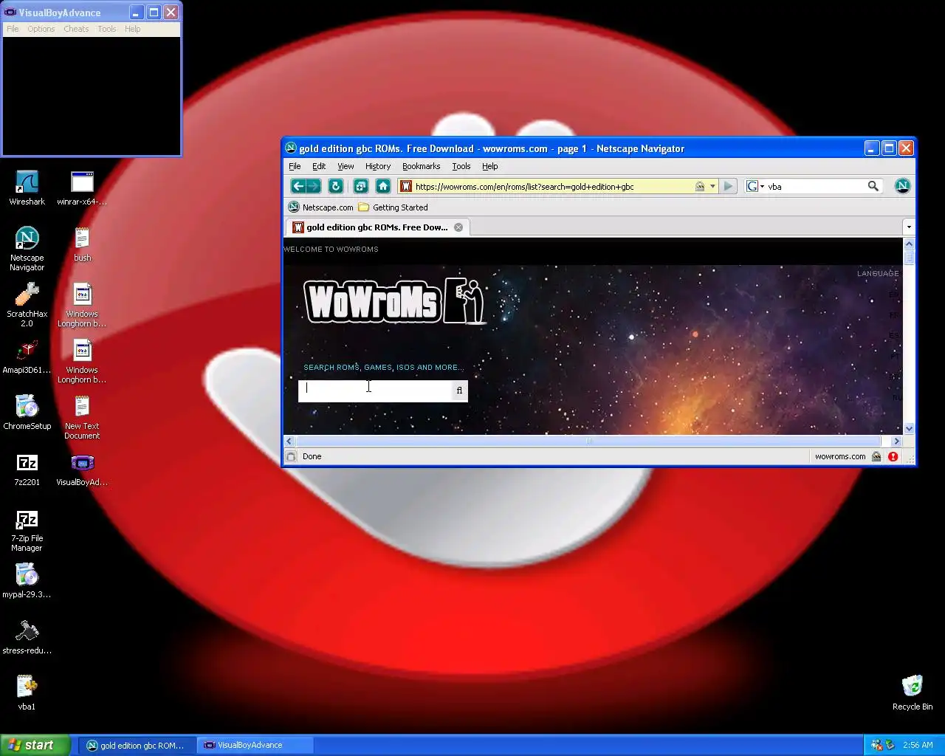945x756 pixels.
Task: Select the gold edition gbc ROMs tab
Action: (378, 227)
